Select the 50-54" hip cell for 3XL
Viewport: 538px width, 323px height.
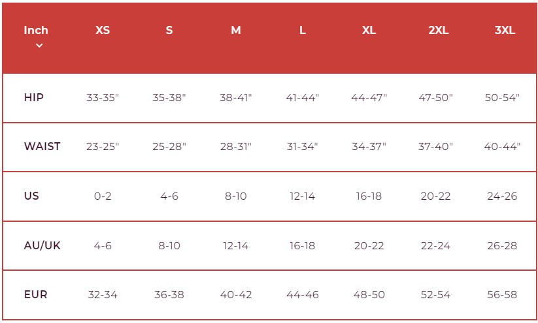(x=502, y=98)
